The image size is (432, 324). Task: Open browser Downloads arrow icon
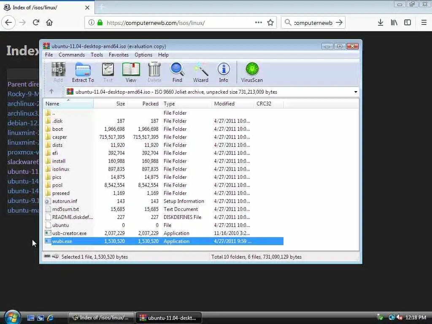(x=381, y=23)
